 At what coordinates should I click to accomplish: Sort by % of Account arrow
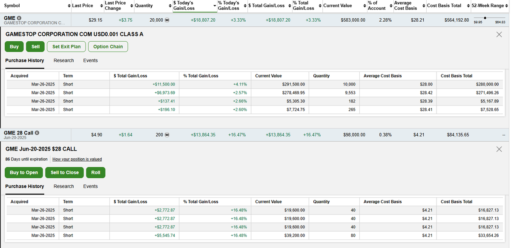(390, 6)
